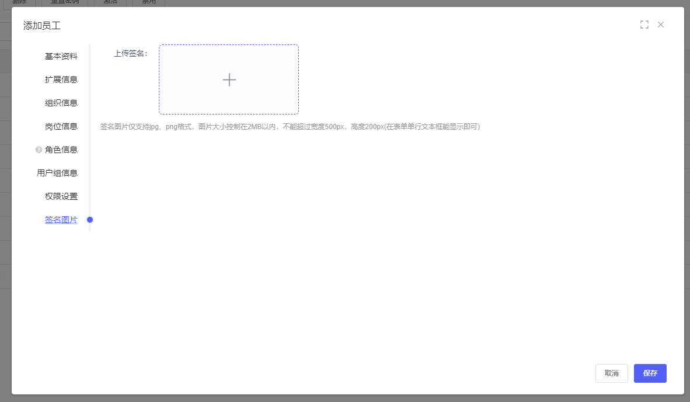Toggle fullscreen for the 添加员工 dialog
This screenshot has height=402, width=690.
(x=644, y=25)
